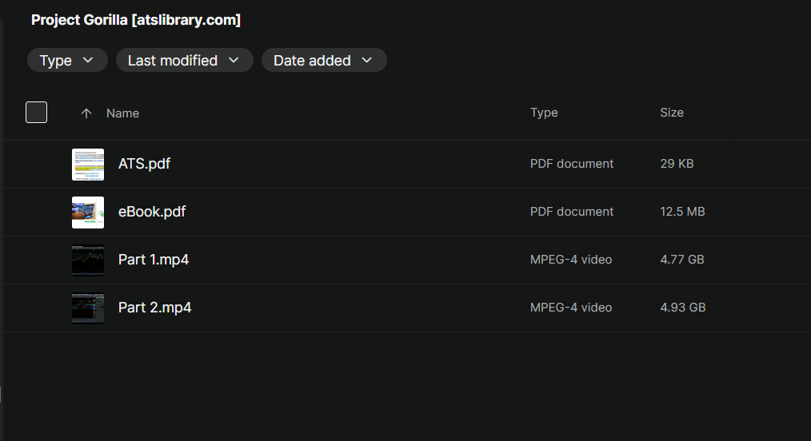Click MPEG-4 video type in Part 1.mp4 row
This screenshot has height=441, width=811.
pos(571,259)
